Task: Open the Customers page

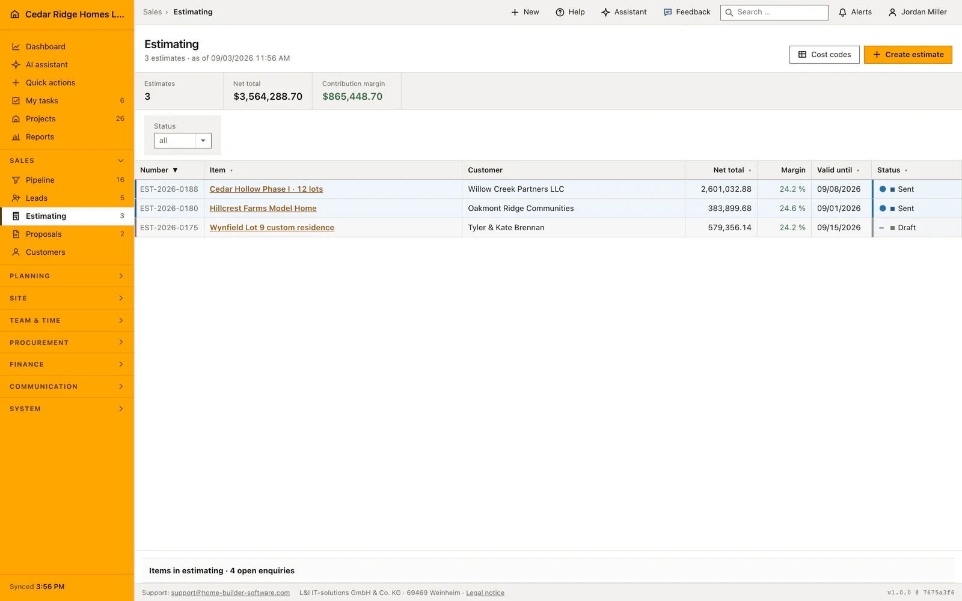Action: pos(67,252)
